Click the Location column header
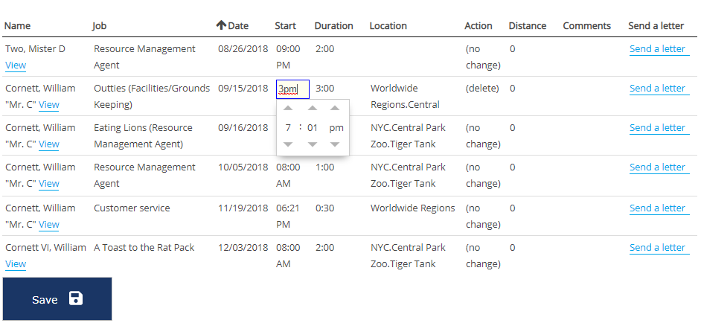Image resolution: width=701 pixels, height=323 pixels. point(388,25)
